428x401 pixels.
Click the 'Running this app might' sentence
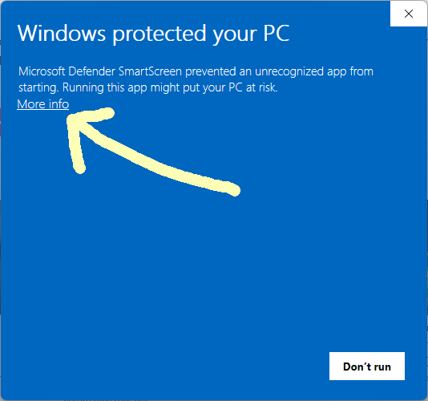pos(170,88)
